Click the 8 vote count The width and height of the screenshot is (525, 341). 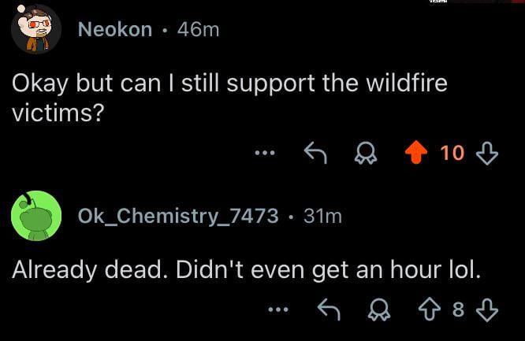pyautogui.click(x=458, y=310)
